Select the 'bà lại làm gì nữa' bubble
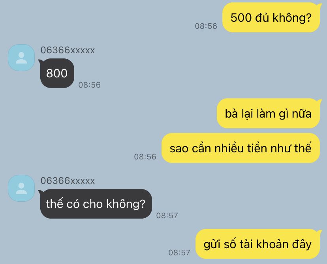The width and height of the screenshot is (327, 264). [269, 114]
